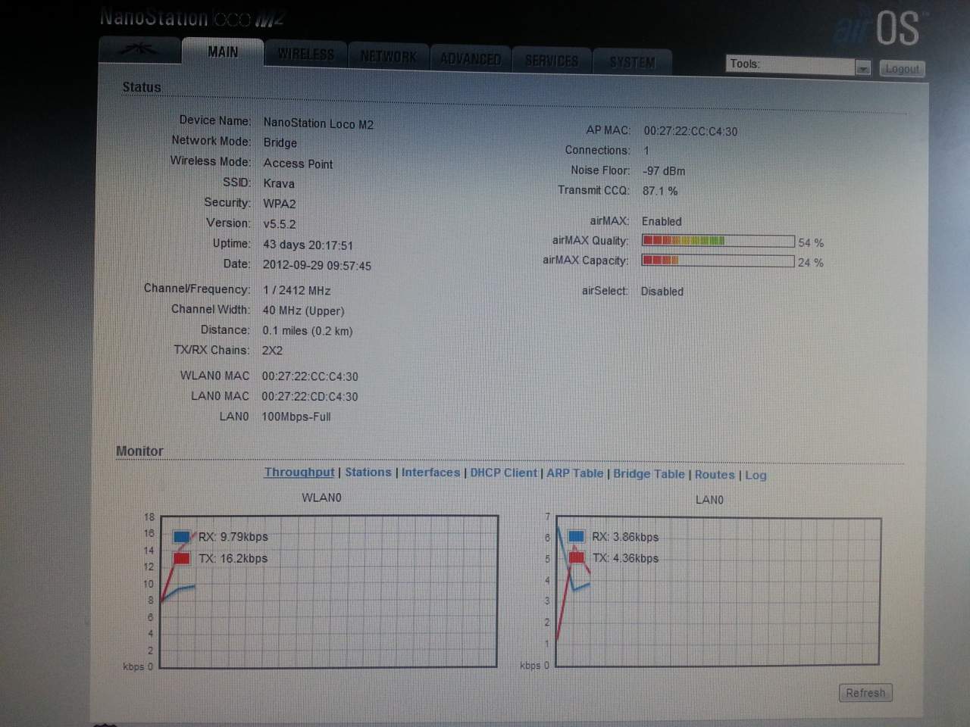Show the ARP Table
Screen dimensions: 970x727
575,473
